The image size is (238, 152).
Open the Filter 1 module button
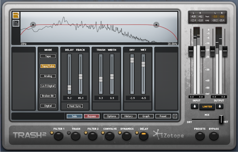point(58,136)
